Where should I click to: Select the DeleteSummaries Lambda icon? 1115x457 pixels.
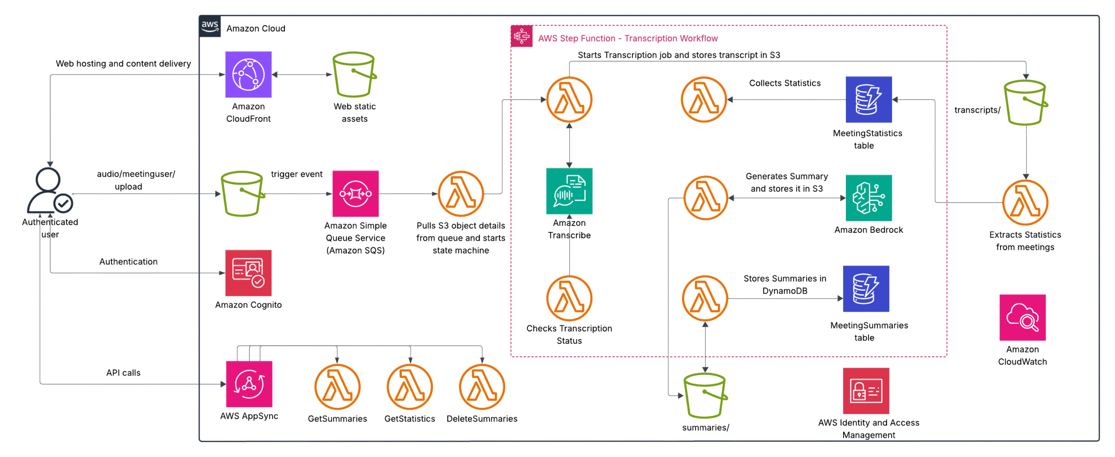482,387
